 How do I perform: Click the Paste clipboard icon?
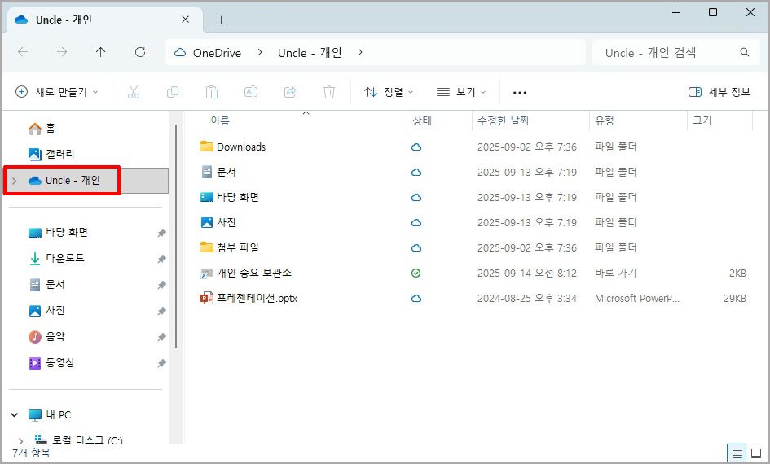click(x=212, y=92)
